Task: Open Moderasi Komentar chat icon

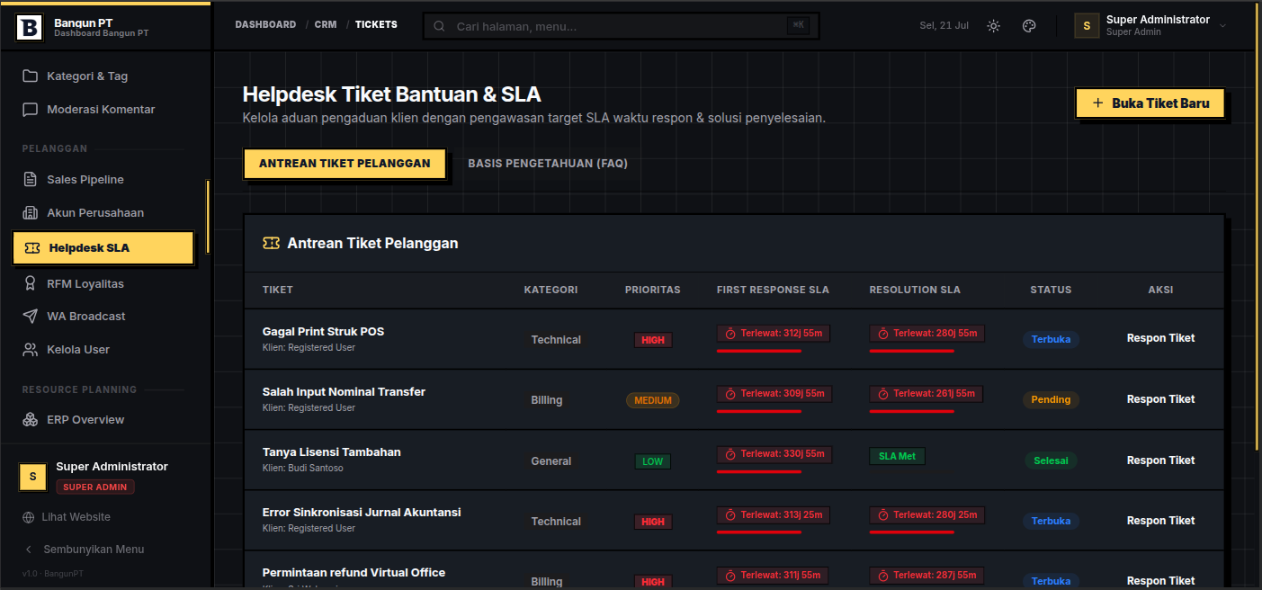Action: (30, 110)
